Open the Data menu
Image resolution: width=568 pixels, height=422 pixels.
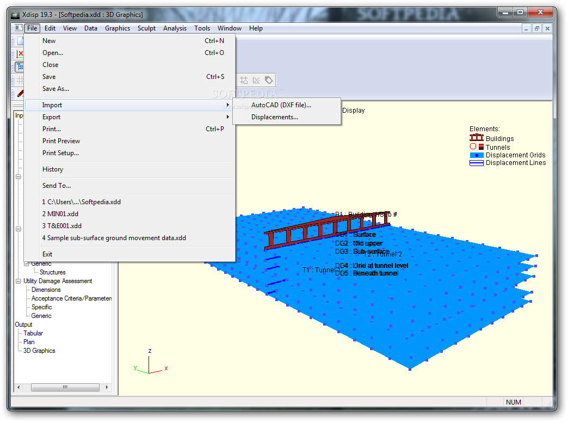click(x=90, y=28)
